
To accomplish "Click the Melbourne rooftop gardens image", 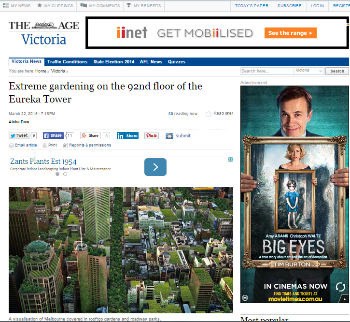I will coord(121,250).
